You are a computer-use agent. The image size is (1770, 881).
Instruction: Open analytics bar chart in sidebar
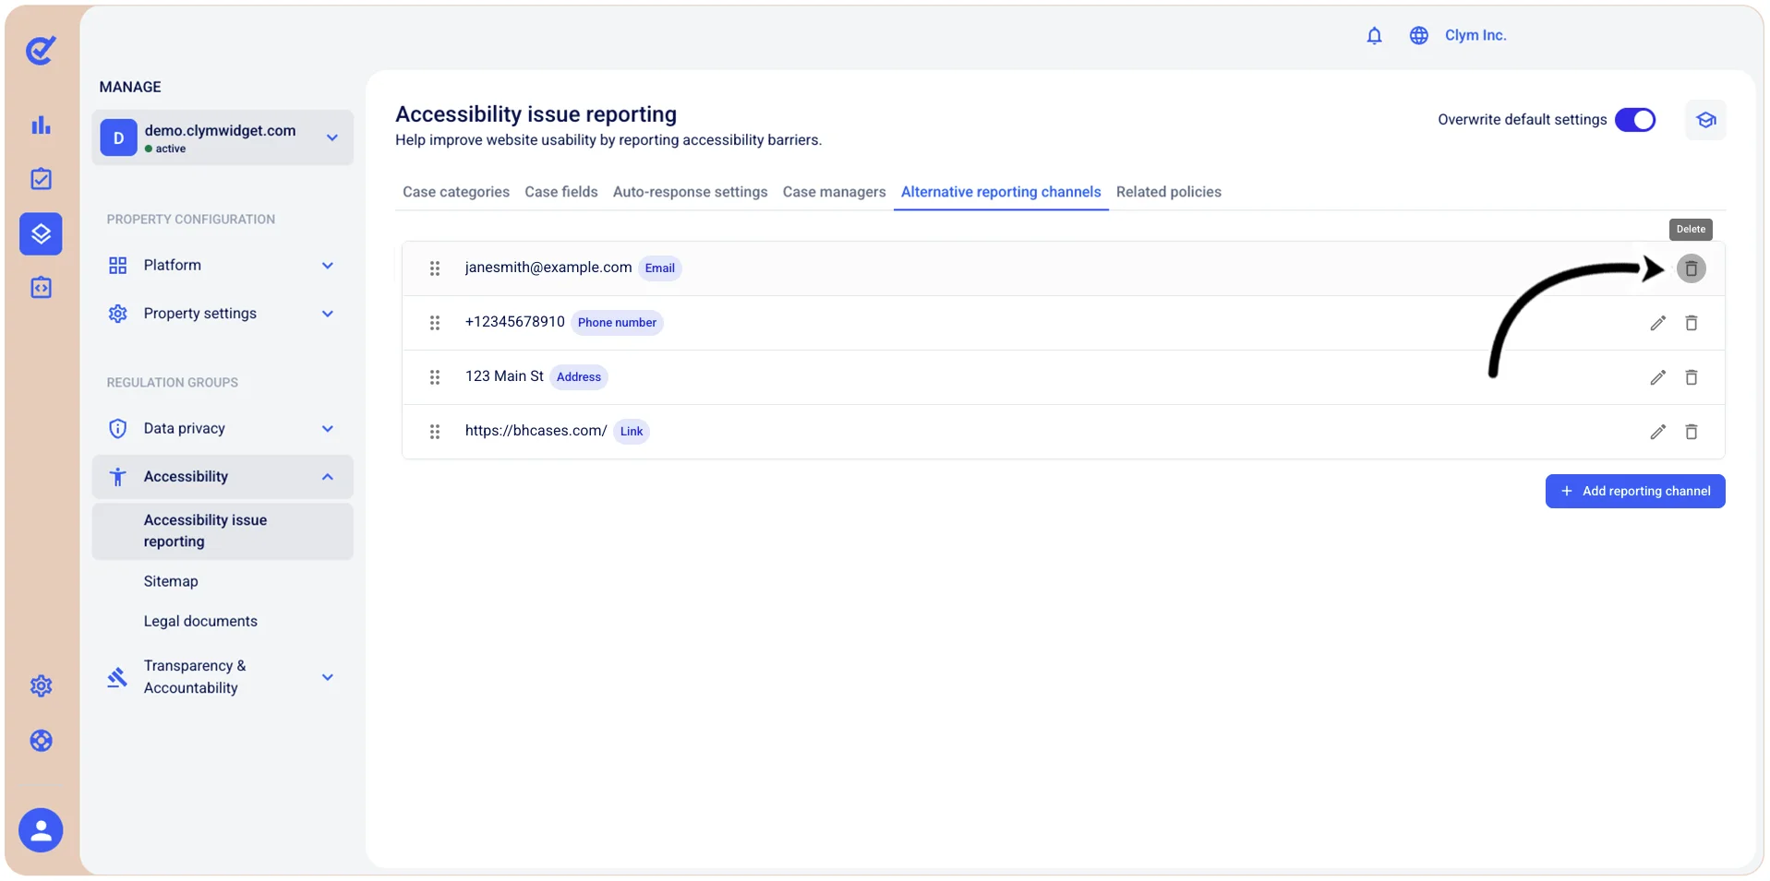[41, 125]
